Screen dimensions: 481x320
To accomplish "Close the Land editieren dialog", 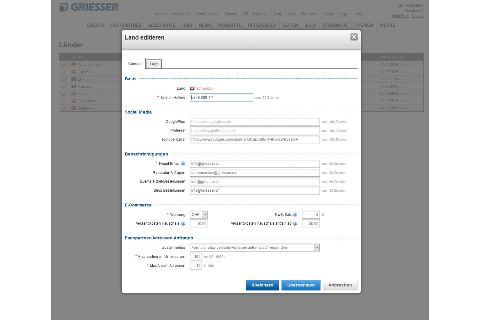I will click(354, 37).
